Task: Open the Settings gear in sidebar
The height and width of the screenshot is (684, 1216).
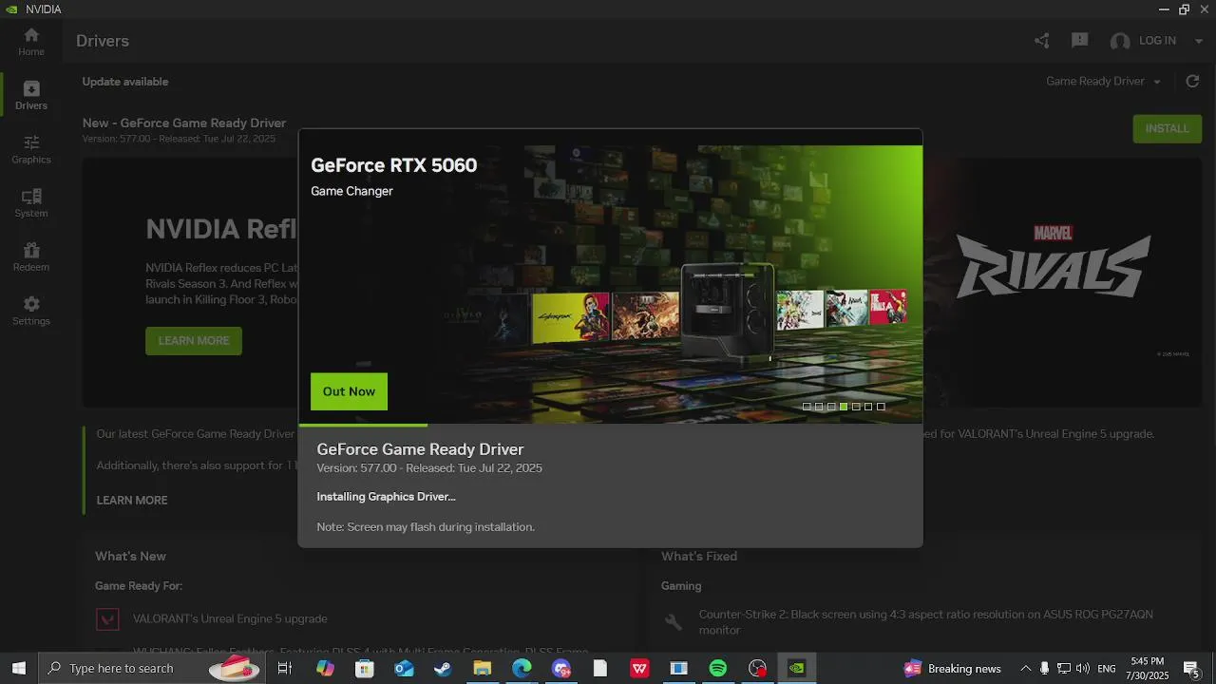Action: [31, 311]
